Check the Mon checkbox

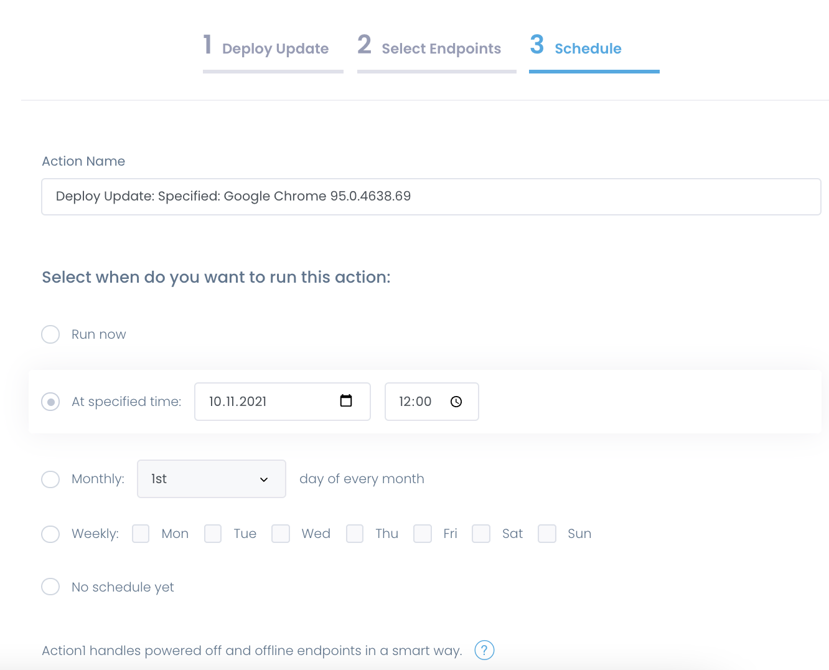point(140,534)
